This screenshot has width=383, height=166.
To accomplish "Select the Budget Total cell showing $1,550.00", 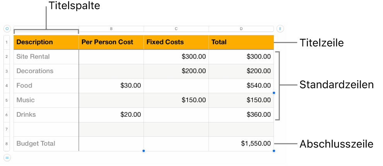I will click(x=241, y=144).
